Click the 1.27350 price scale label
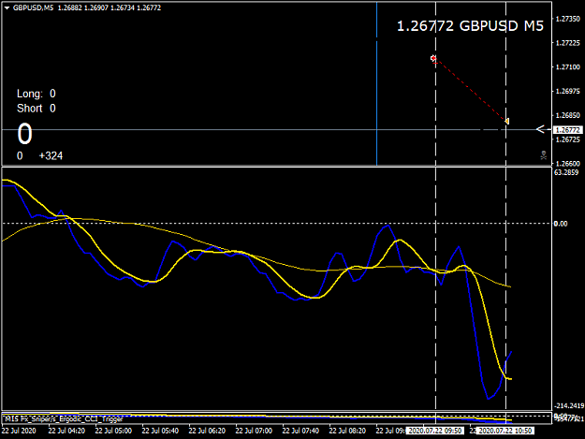The height and width of the screenshot is (439, 585). [x=568, y=19]
